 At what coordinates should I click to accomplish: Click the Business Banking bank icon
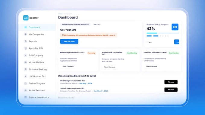pyautogui.click(x=26, y=69)
